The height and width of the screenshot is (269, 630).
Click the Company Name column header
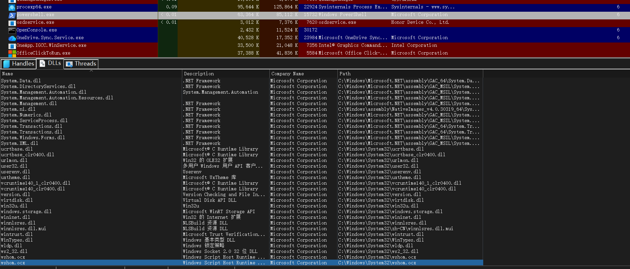[288, 74]
